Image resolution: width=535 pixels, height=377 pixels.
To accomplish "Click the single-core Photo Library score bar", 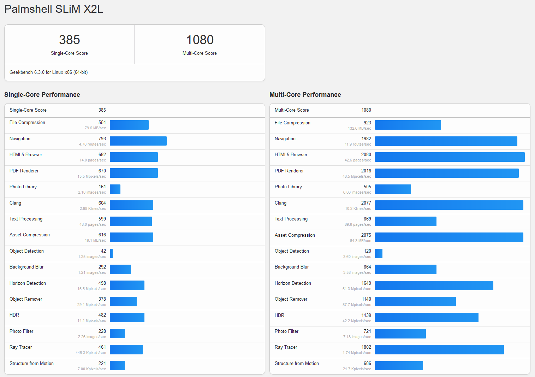I will [x=115, y=189].
